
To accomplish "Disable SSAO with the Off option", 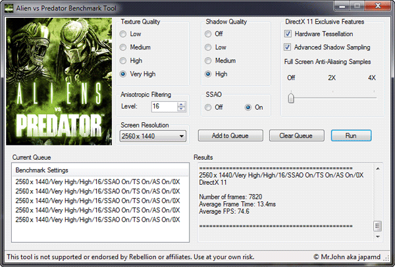I will (209, 107).
